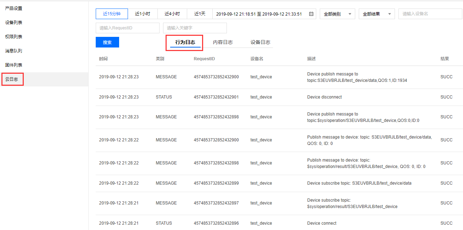Switch to the 行为日志 tab
The height and width of the screenshot is (230, 463).
pos(185,42)
